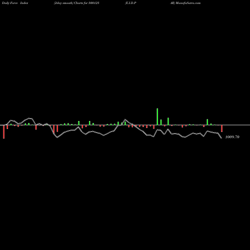Click the long red bar at chart start
Viewport: 250px width, 250px height.
click(4, 131)
